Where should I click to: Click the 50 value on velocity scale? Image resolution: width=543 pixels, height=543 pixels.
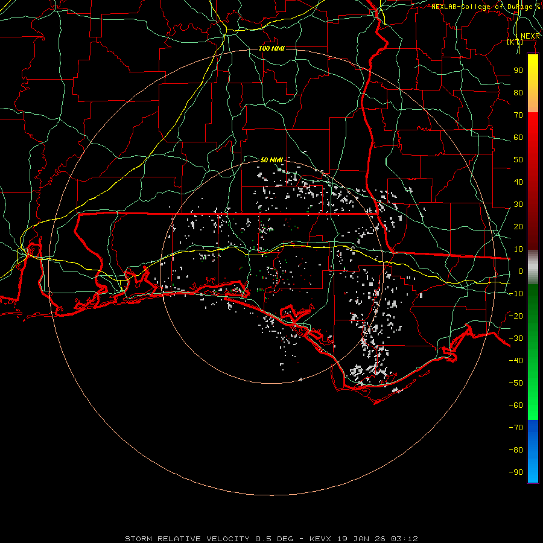pos(518,160)
